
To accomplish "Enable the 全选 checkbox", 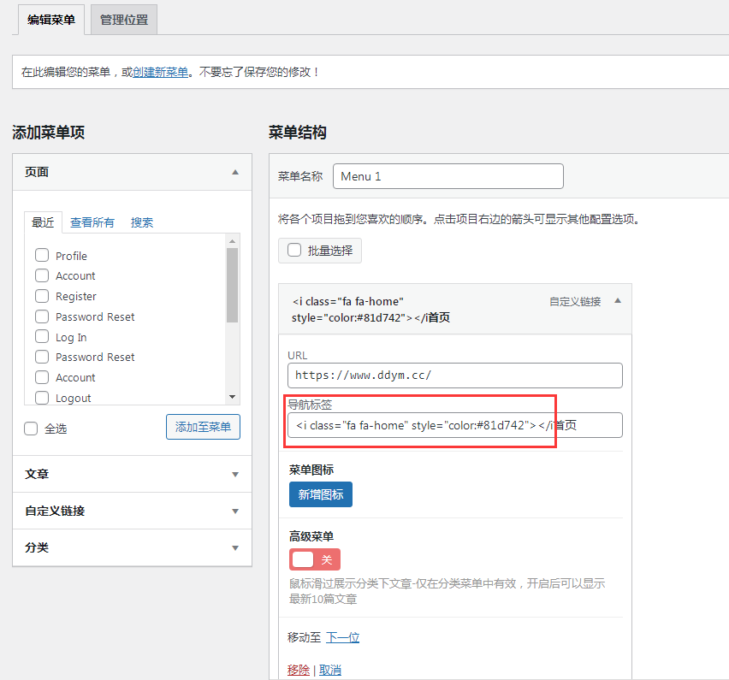I will [32, 429].
